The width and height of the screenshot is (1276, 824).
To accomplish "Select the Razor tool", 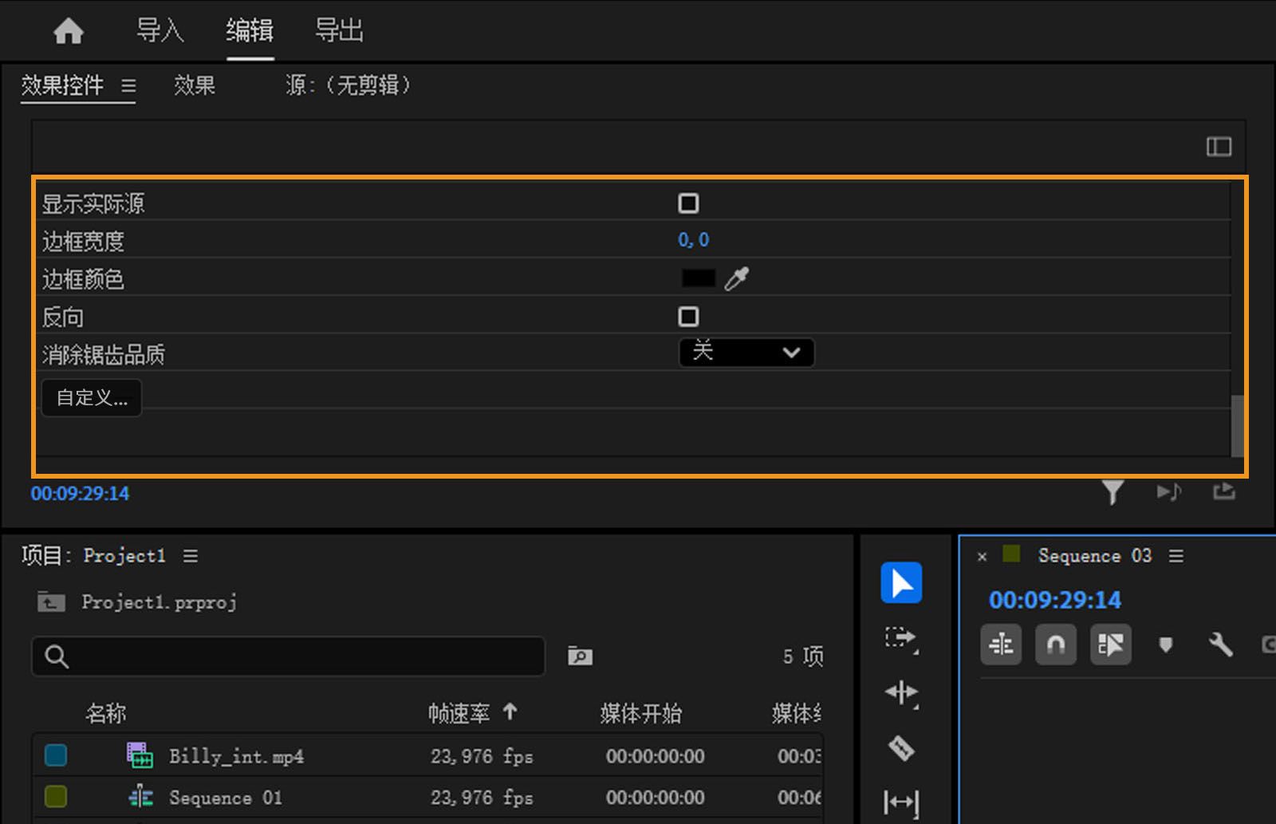I will click(901, 748).
